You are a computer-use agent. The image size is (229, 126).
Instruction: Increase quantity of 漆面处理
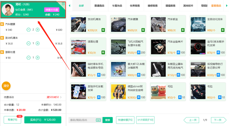click(x=38, y=57)
